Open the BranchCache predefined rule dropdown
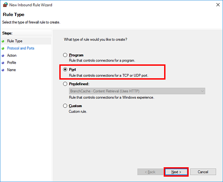 (x=137, y=91)
